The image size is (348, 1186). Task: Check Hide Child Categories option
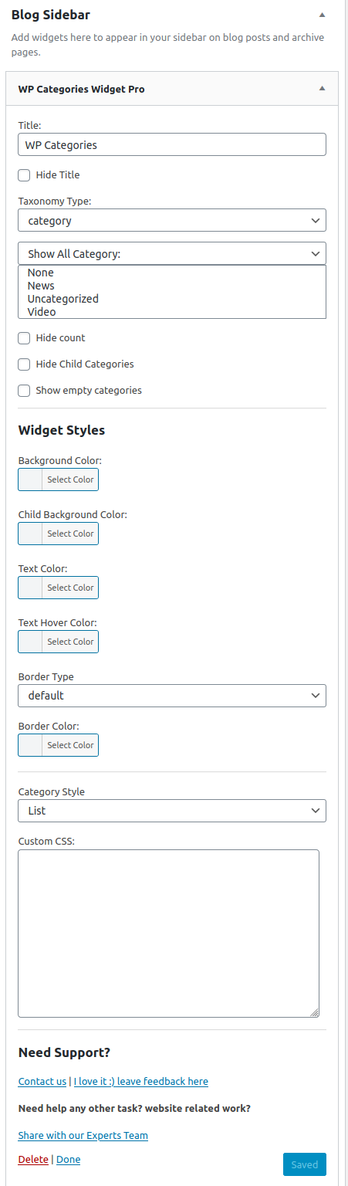click(x=25, y=364)
